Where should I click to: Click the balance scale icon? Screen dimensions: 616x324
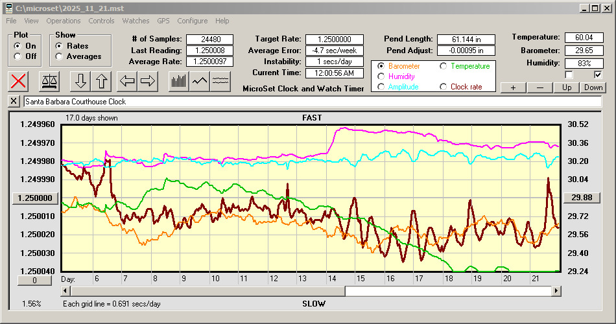(49, 81)
